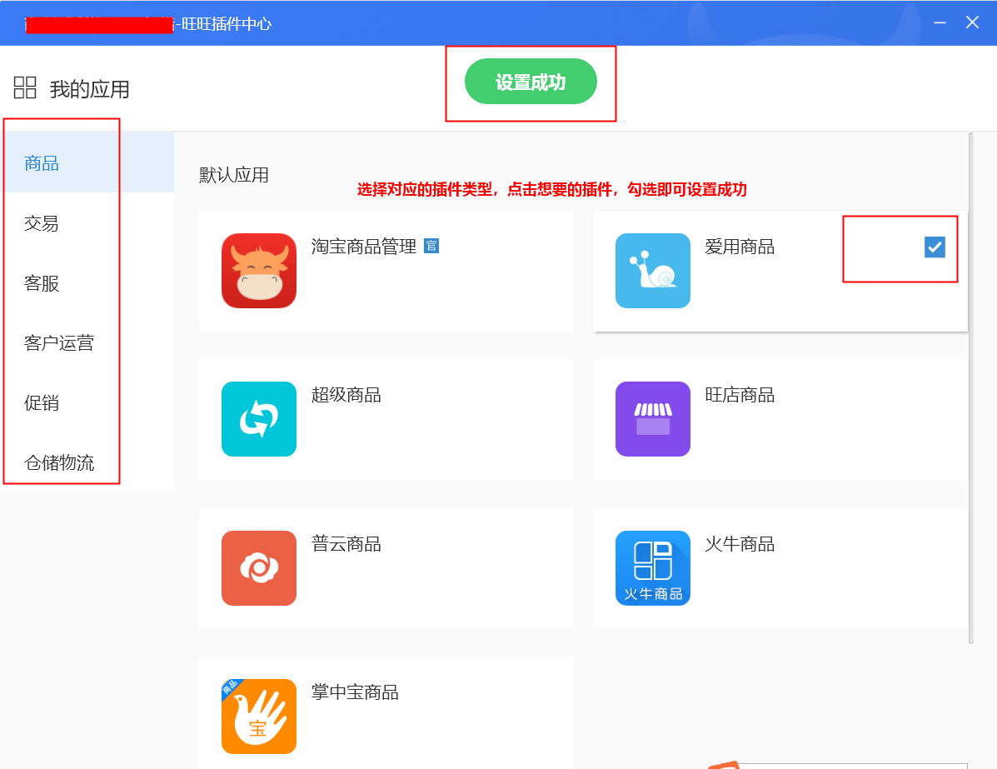Select the 客服 sidebar category

(42, 283)
